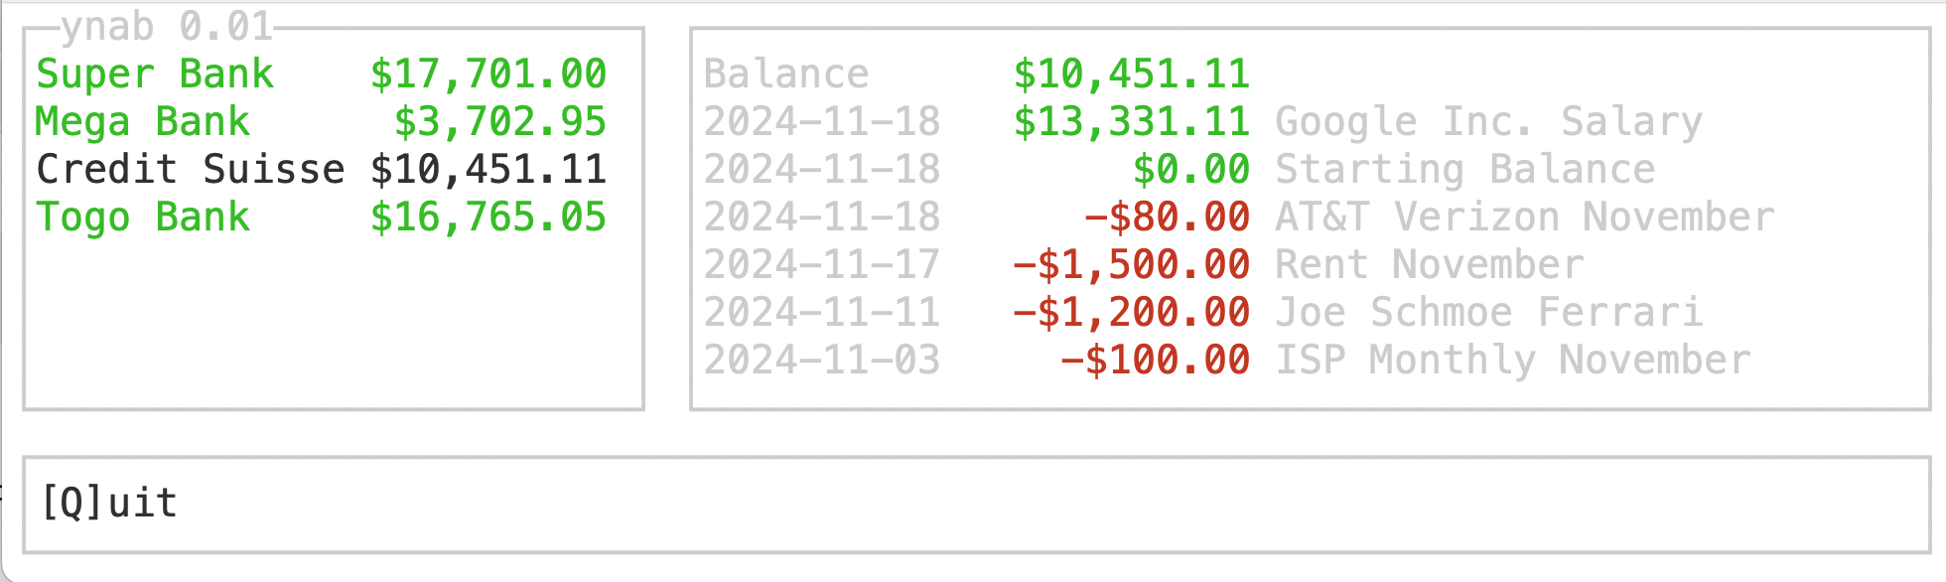
Task: Click the Mega Bank balance $3,702.95
Action: 500,122
